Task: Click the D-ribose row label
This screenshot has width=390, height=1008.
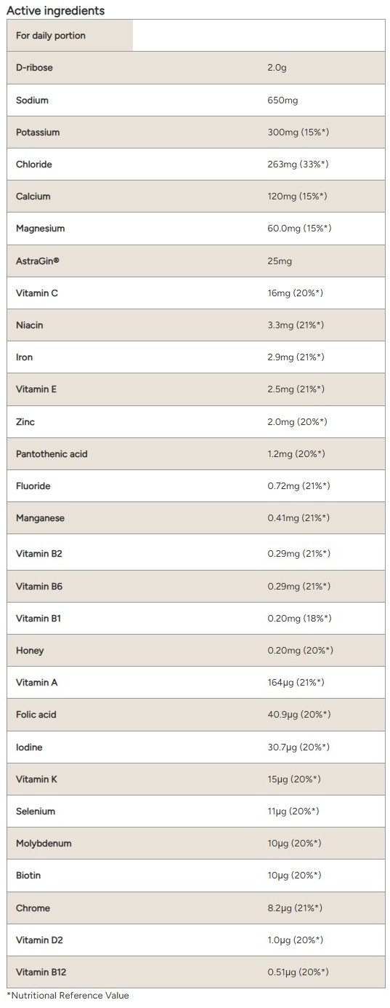Action: point(34,68)
